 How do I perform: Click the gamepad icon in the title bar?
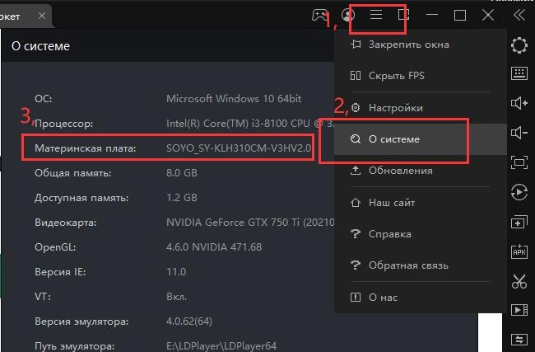click(319, 15)
